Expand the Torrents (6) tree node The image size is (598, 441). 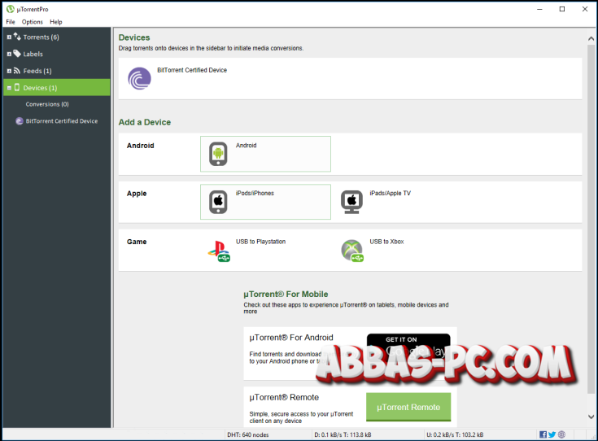[9, 37]
